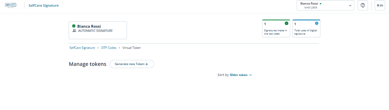Click SelfCare Signature header title
Viewport: 389px width, 110px height.
tap(43, 5)
